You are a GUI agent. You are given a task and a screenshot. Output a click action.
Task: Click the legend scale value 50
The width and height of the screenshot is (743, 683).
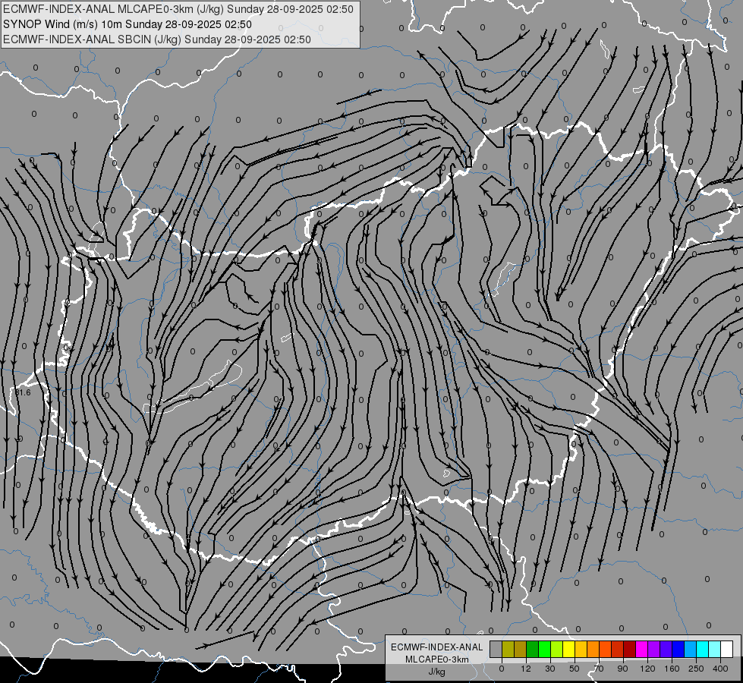tap(575, 669)
